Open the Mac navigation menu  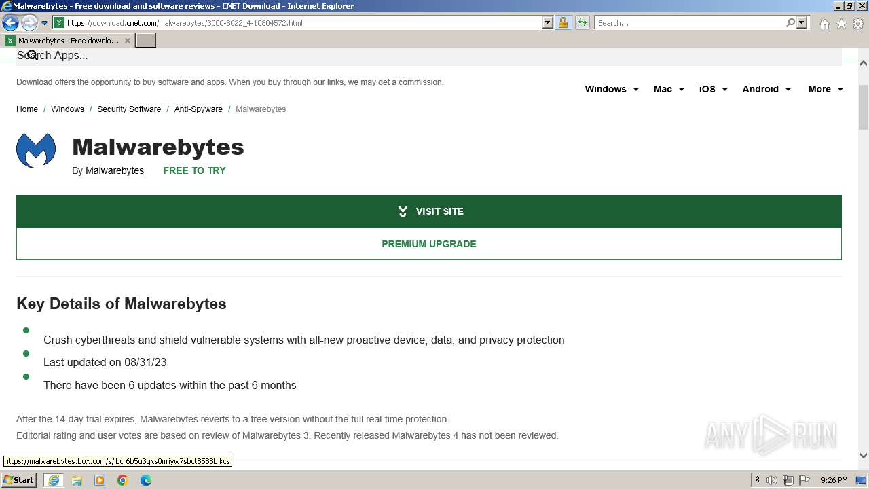click(669, 89)
